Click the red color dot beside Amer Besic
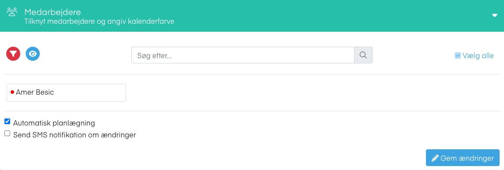504x170 pixels. pyautogui.click(x=12, y=92)
